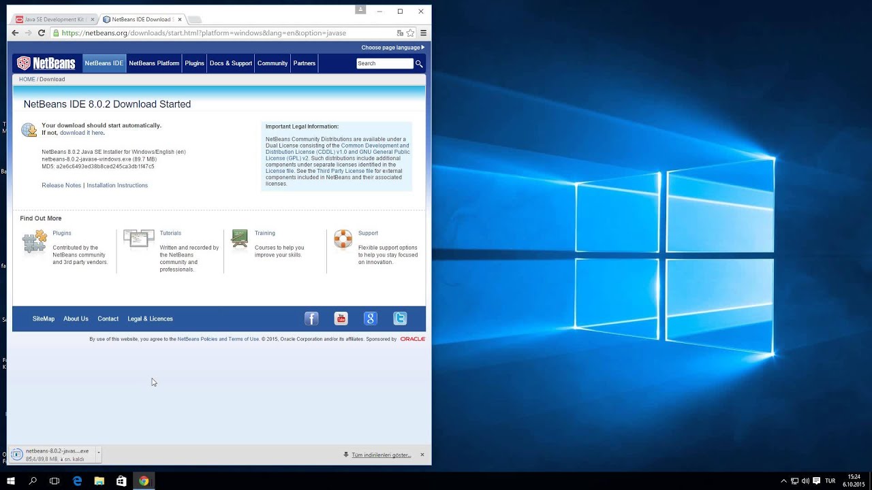Click the NetBeans logo
872x490 pixels.
(46, 63)
